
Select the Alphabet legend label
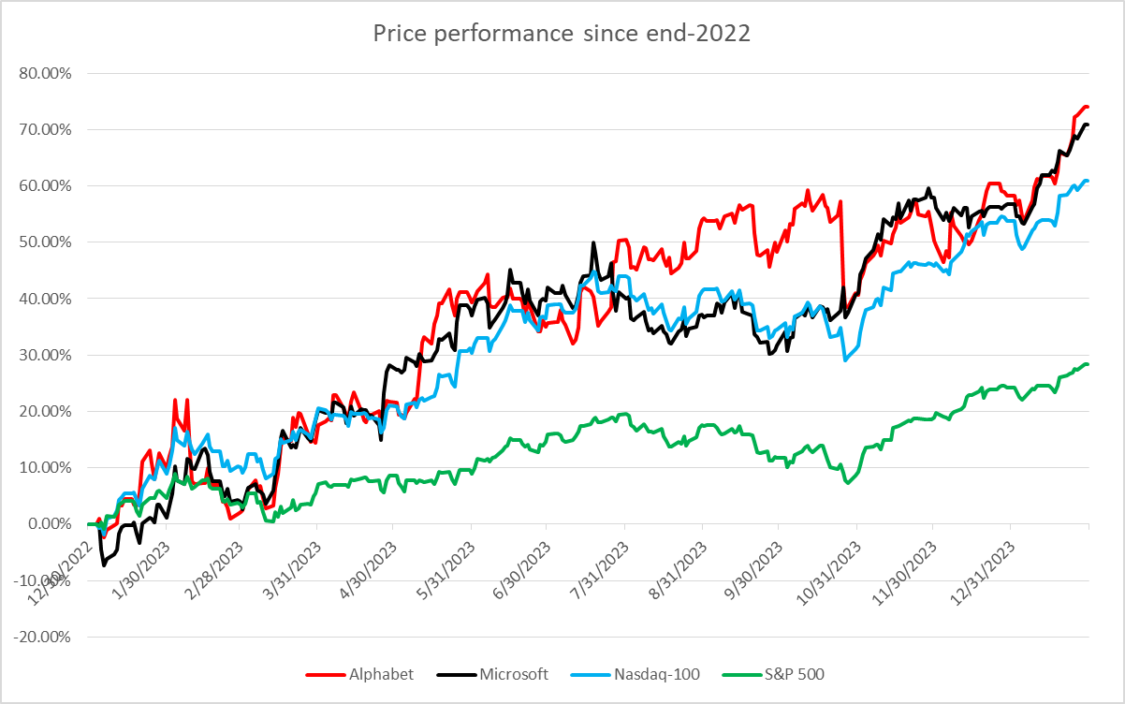pos(381,674)
